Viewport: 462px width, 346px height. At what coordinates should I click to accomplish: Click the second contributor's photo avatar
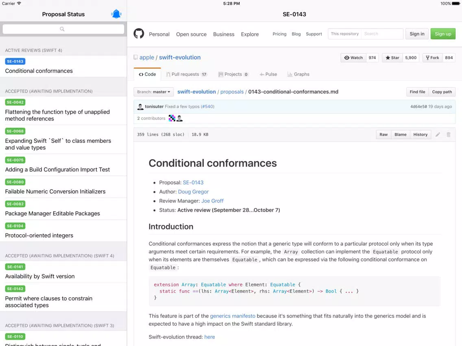coord(179,118)
